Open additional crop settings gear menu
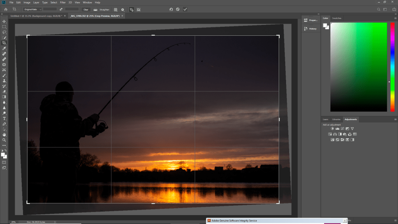Screen dimensions: 398x224 (x=123, y=9)
